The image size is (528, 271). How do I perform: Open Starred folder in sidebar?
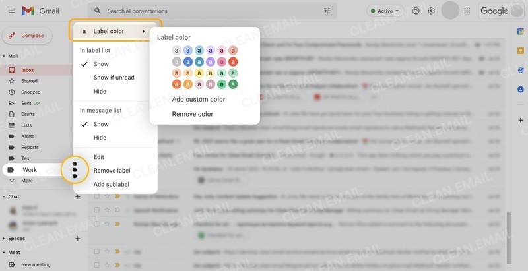point(29,81)
